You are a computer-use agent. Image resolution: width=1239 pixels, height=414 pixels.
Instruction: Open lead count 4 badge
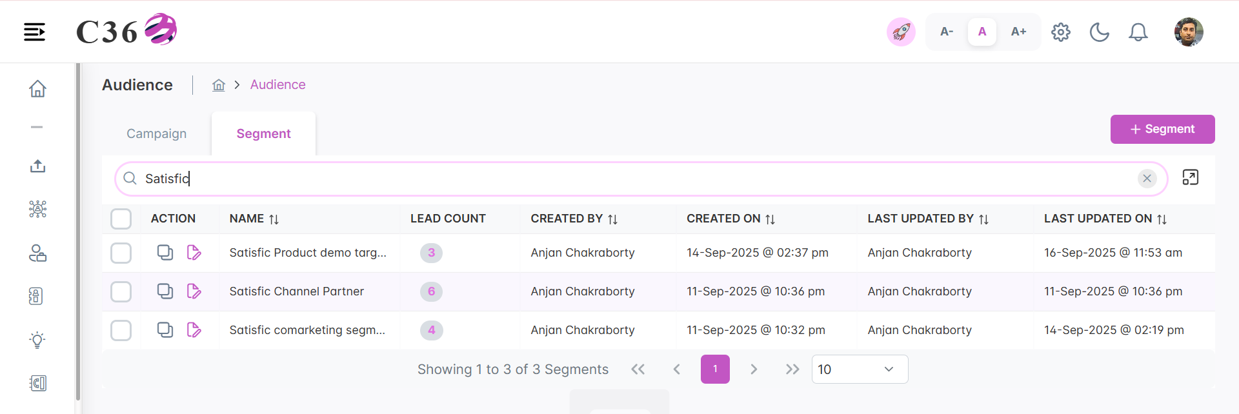point(432,330)
